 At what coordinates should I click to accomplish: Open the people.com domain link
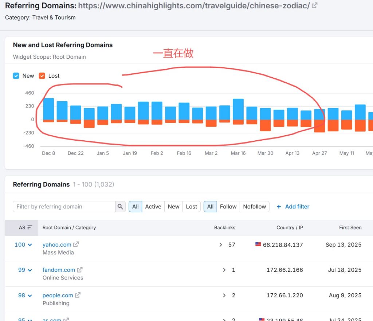[58, 295]
